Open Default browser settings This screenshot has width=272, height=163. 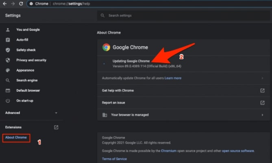point(28,91)
